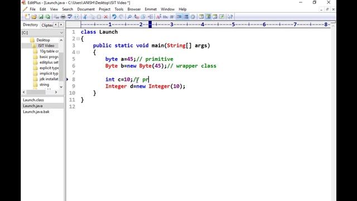Open the Project menu
Screen dimensions: 357x201
pos(104,9)
